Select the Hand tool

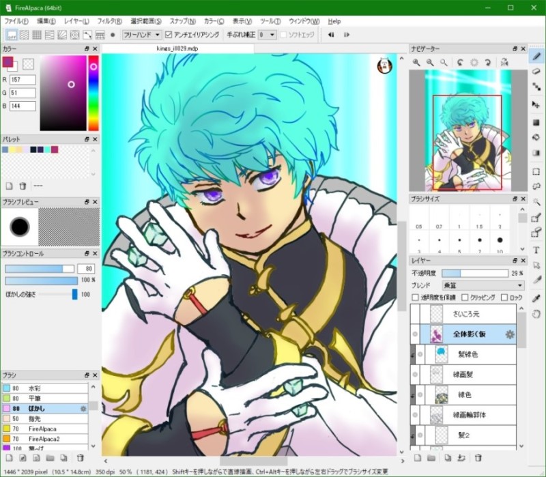pos(536,314)
